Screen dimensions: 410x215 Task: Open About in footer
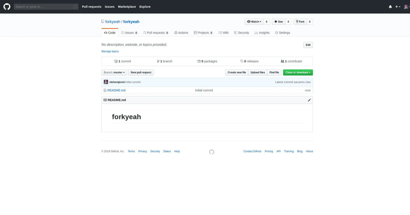point(309,151)
